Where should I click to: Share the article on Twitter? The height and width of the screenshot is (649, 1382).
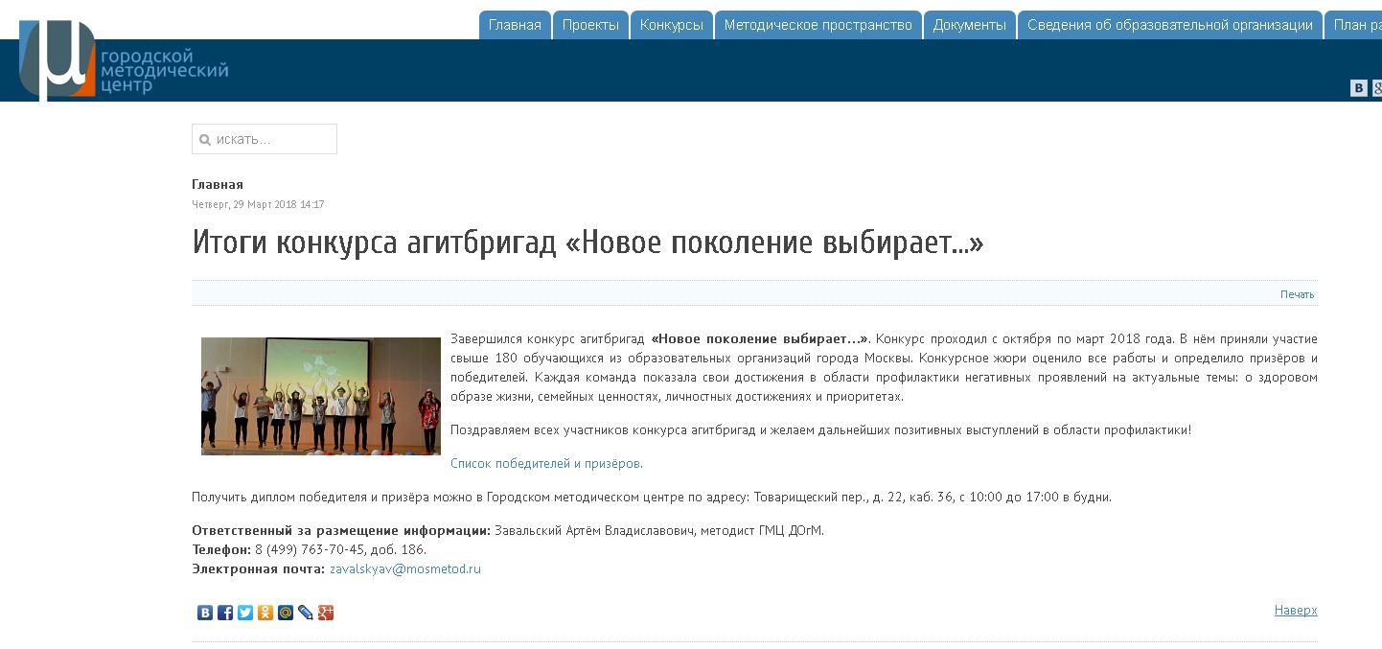click(245, 613)
